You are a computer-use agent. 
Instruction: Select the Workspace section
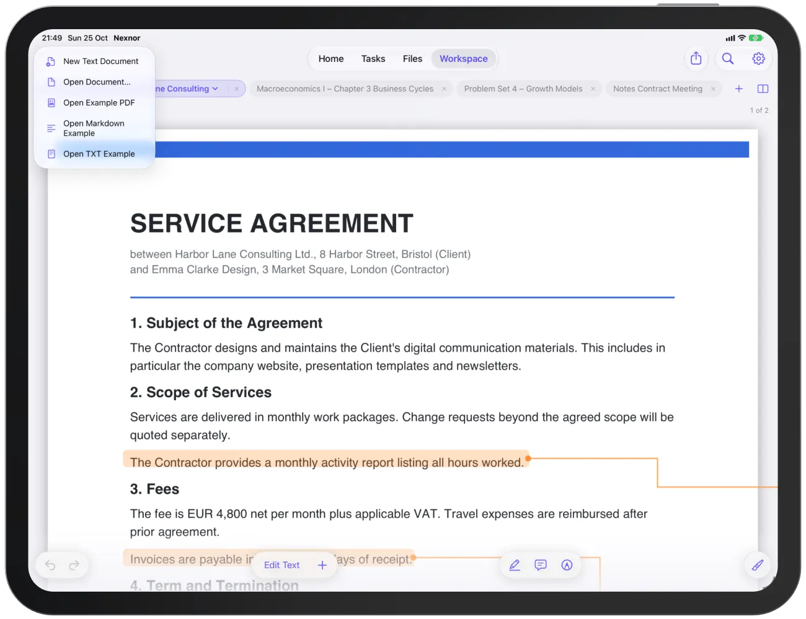coord(464,59)
